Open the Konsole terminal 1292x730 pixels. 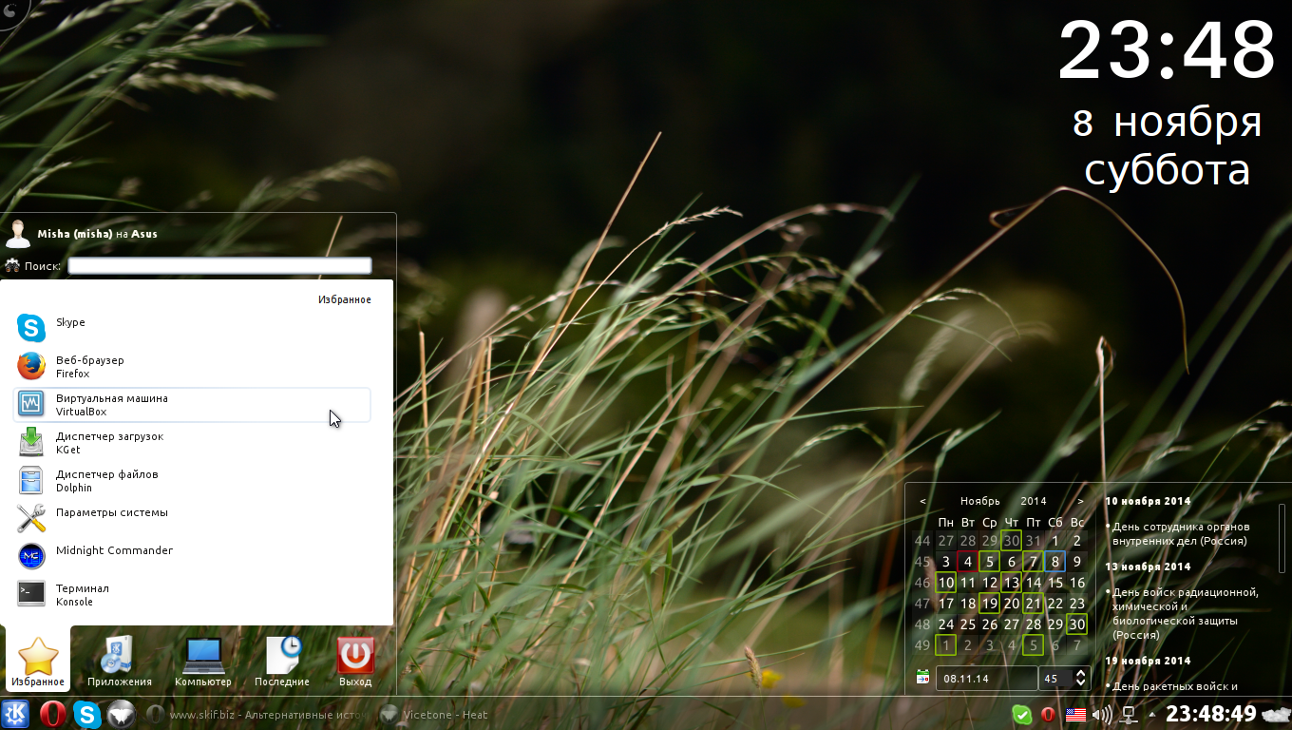coord(82,594)
